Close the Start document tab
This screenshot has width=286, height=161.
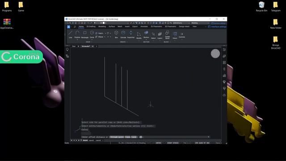(x=79, y=47)
